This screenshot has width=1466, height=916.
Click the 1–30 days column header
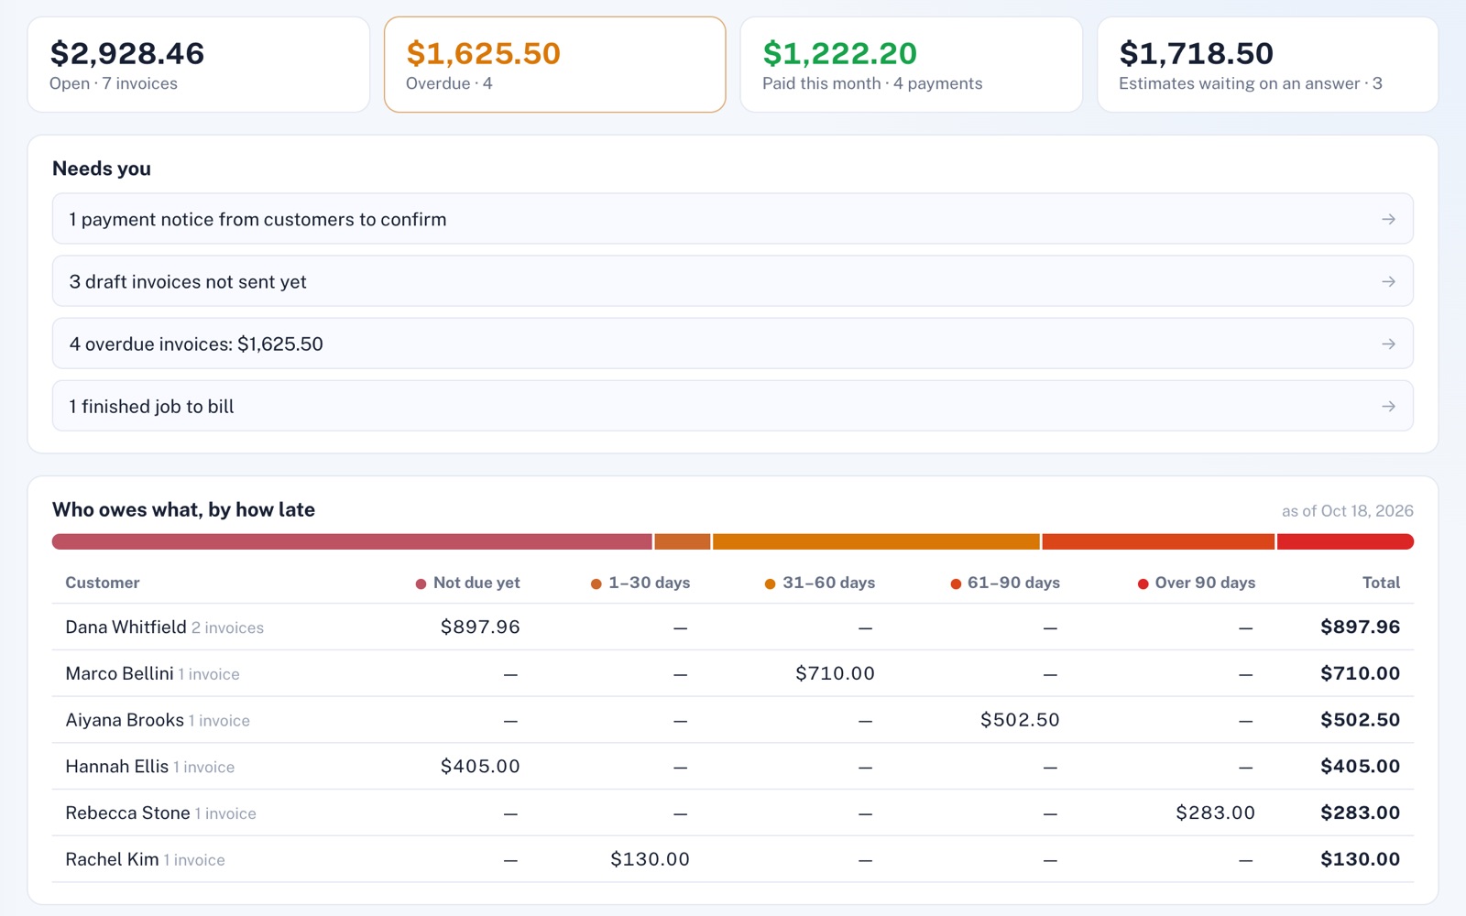pyautogui.click(x=640, y=583)
